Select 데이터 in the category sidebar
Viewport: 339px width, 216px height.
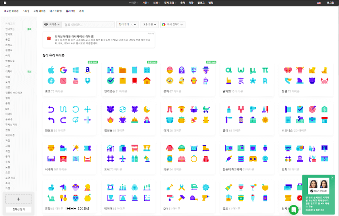tap(9, 114)
